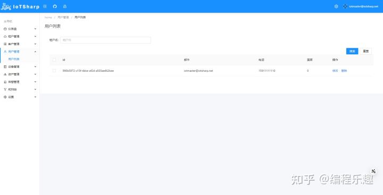The height and width of the screenshot is (195, 383).
Task: Expand the 仪表盘 menu chevron
Action: tap(35, 29)
